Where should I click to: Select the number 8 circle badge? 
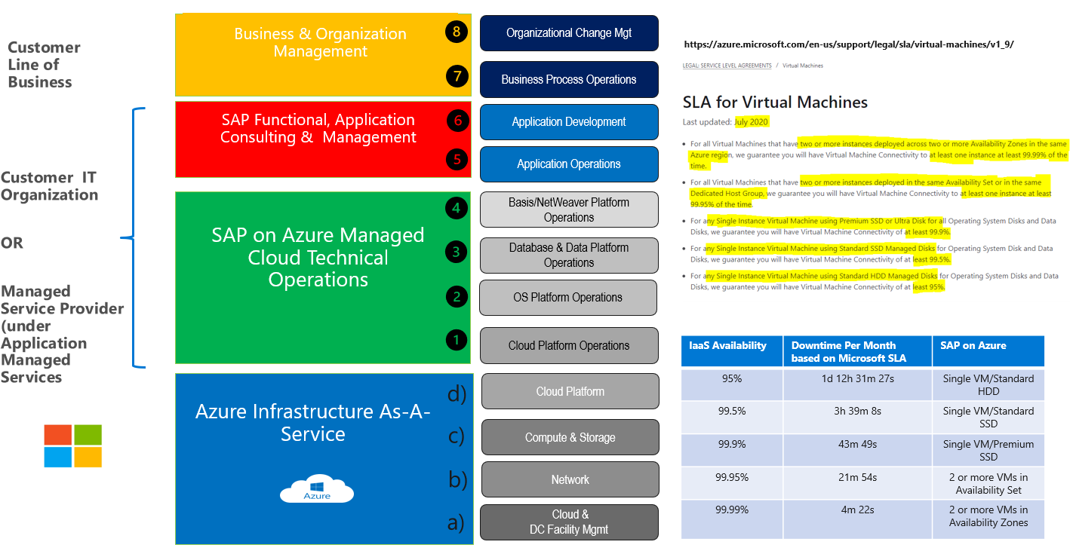[457, 32]
